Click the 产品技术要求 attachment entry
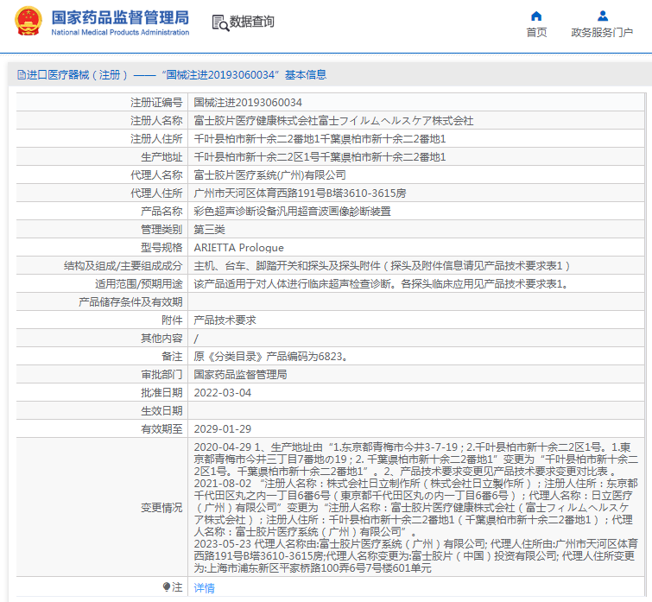This screenshot has width=652, height=602. pos(225,320)
